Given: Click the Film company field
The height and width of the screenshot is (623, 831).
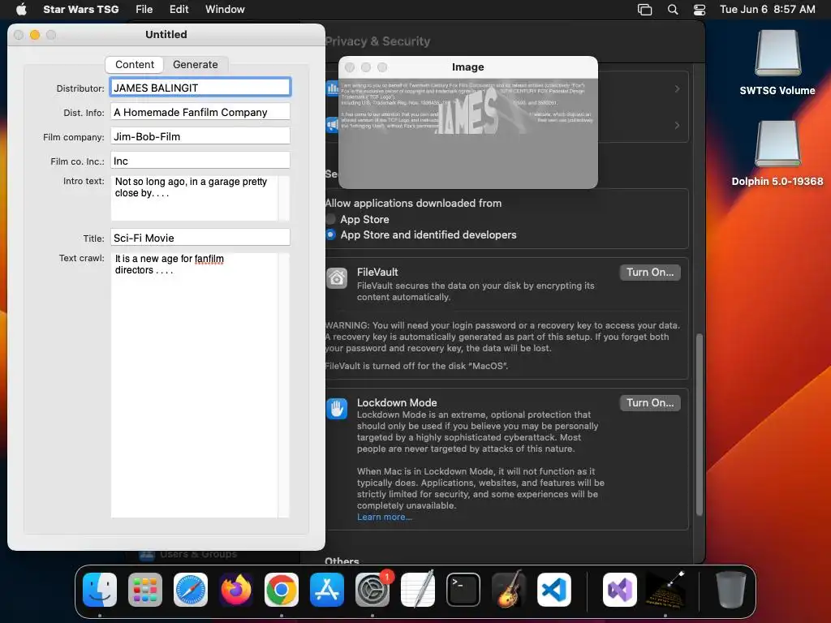Looking at the screenshot, I should 200,136.
